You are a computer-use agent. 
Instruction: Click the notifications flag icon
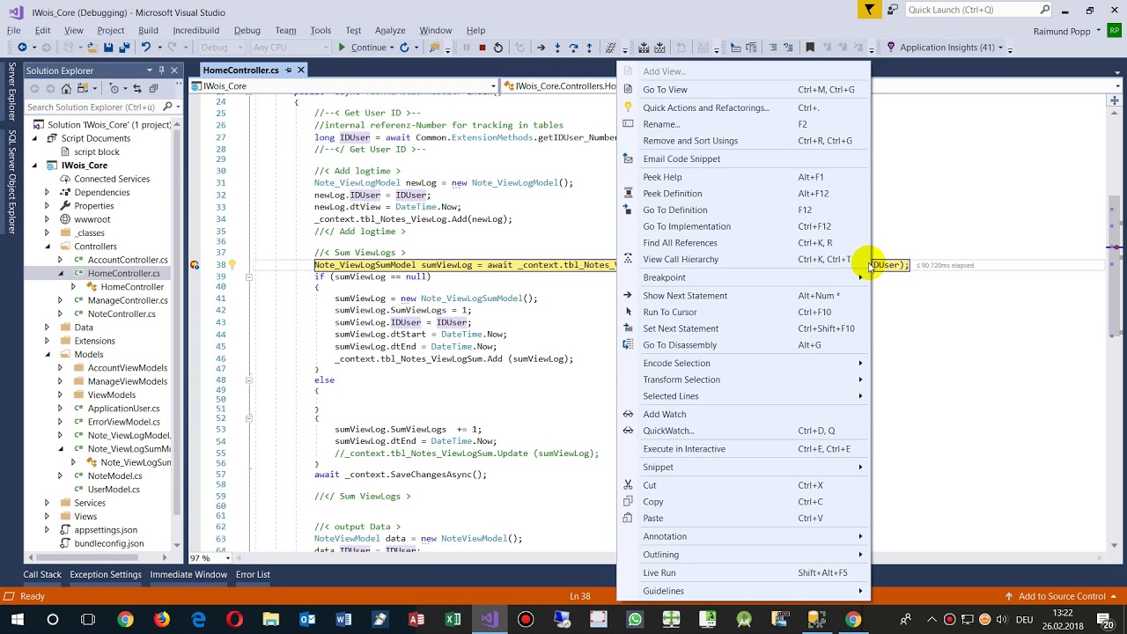coord(869,10)
